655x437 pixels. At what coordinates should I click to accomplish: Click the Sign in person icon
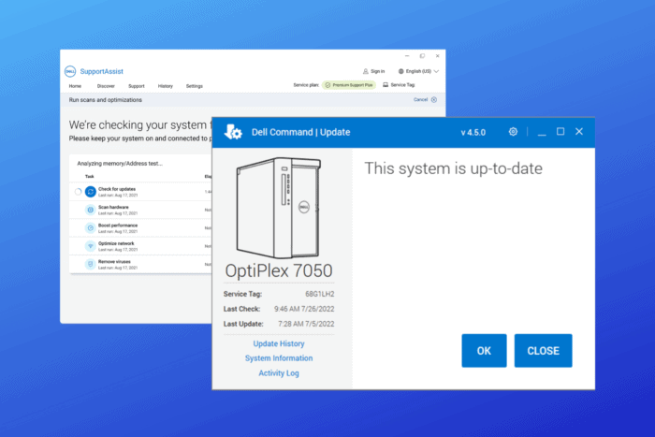(x=366, y=71)
